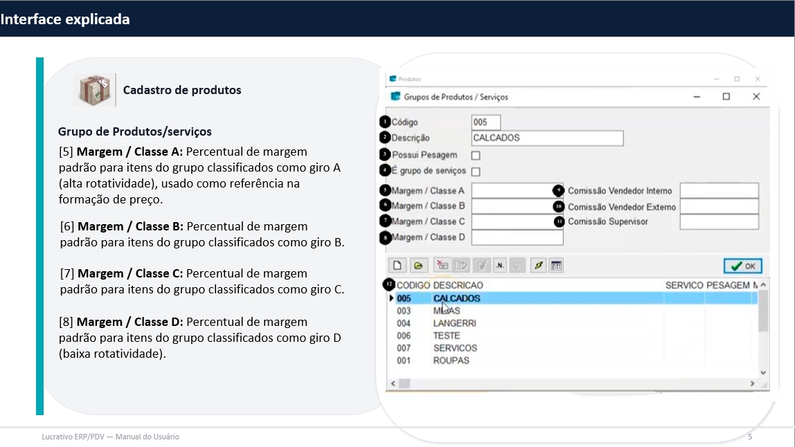The width and height of the screenshot is (795, 447).
Task: Click the product box icon beside Cadastro de produtos
Action: coord(95,90)
